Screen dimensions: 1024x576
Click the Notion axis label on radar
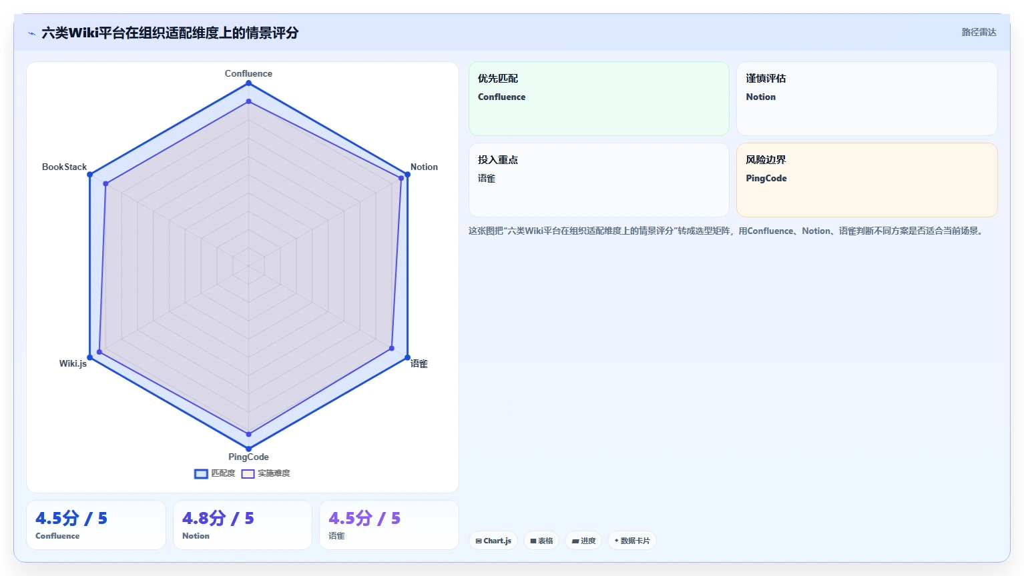point(424,167)
